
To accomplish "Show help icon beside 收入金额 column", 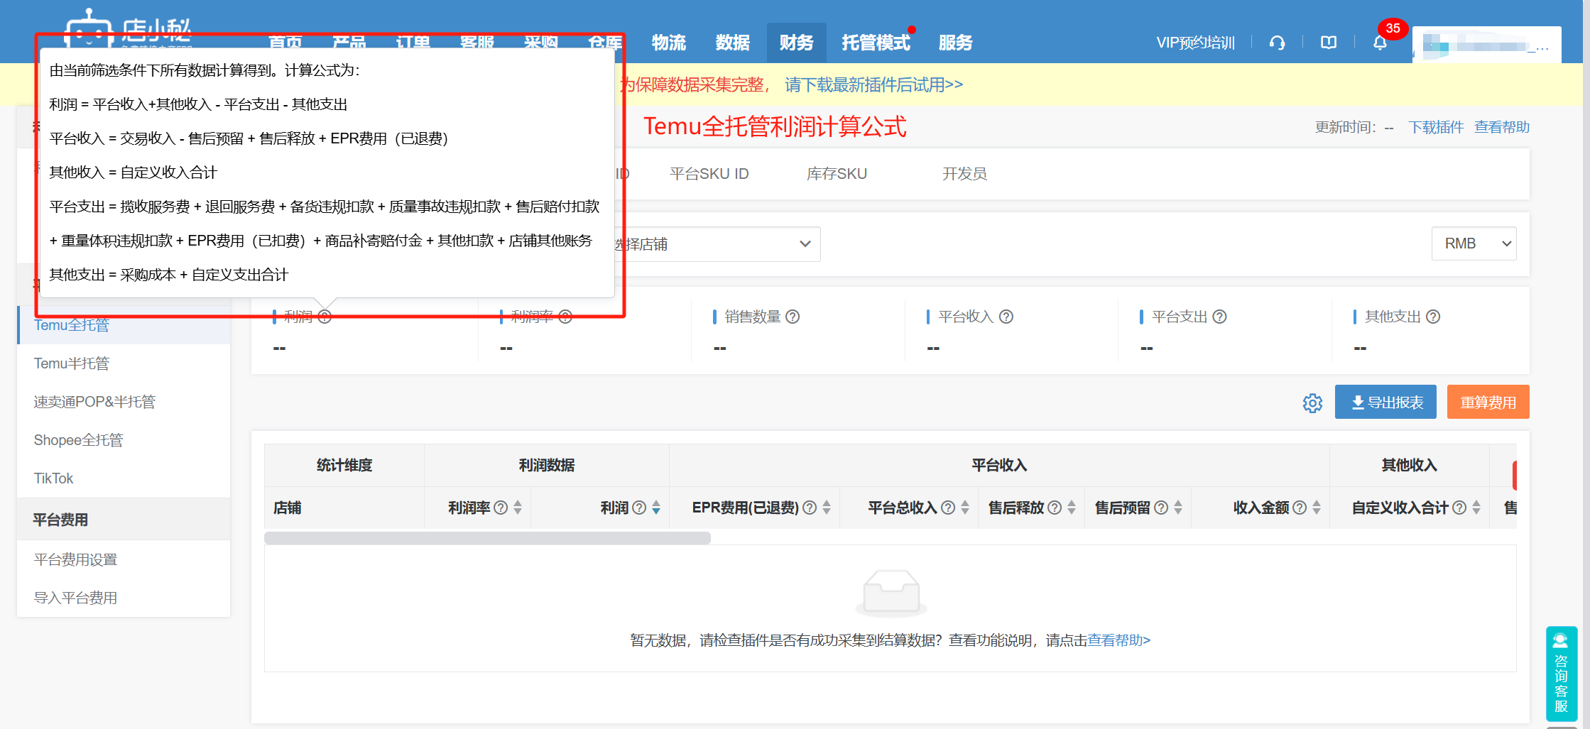I will pyautogui.click(x=1300, y=508).
